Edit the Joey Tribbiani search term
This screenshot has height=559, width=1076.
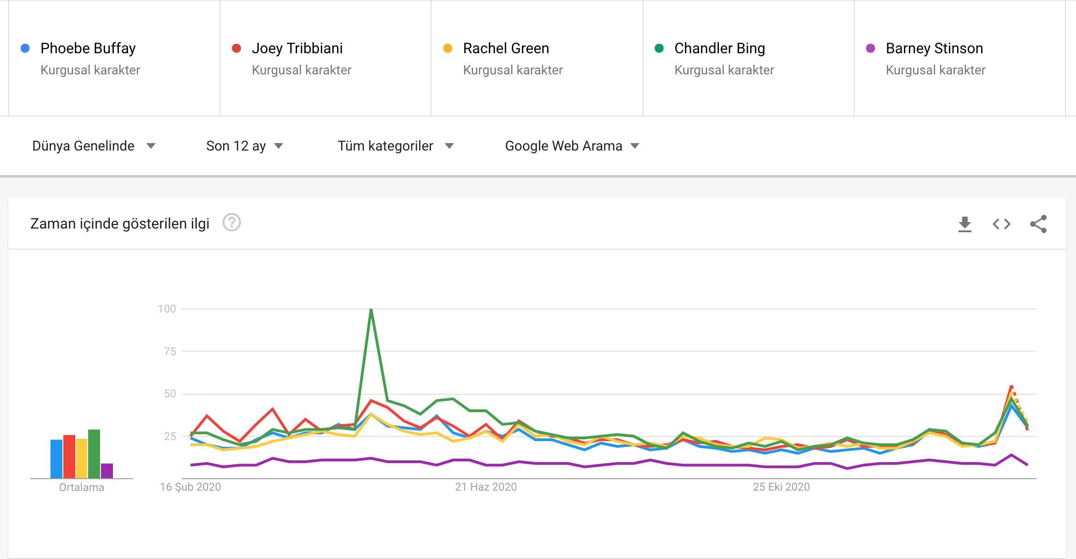(x=297, y=48)
